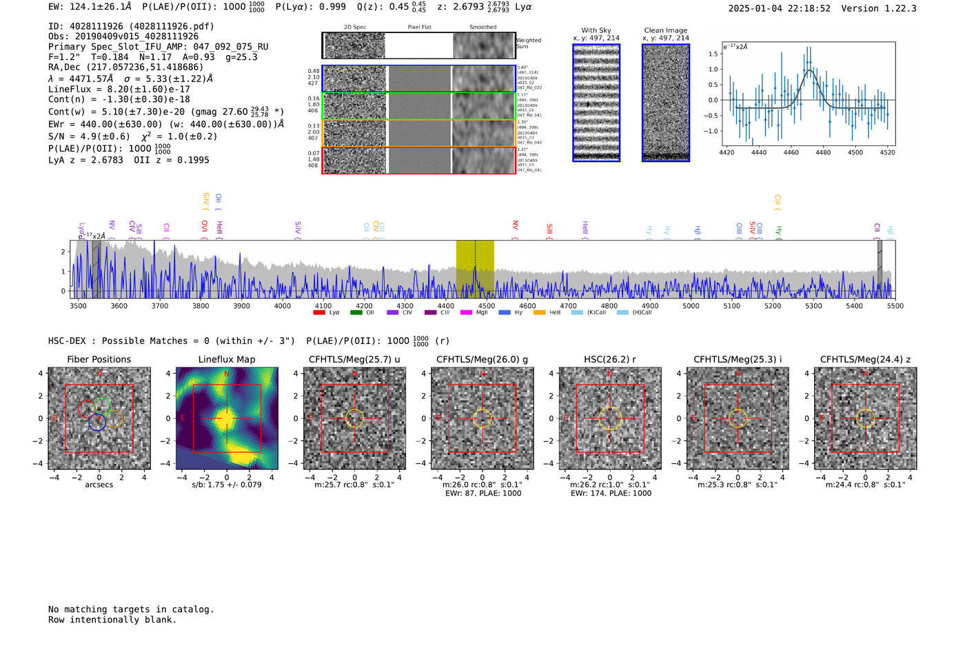Select the green-bordered 2D spectrum row
This screenshot has width=965, height=657.
pos(419,106)
